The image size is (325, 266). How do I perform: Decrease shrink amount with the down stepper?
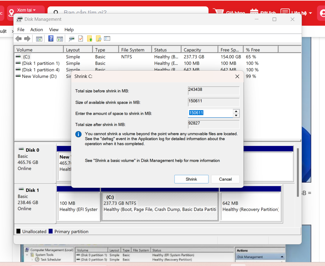tap(236, 115)
